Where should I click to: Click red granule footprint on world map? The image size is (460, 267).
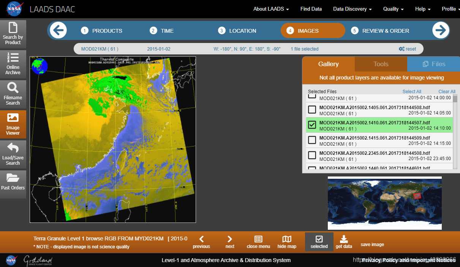pyautogui.click(x=417, y=196)
